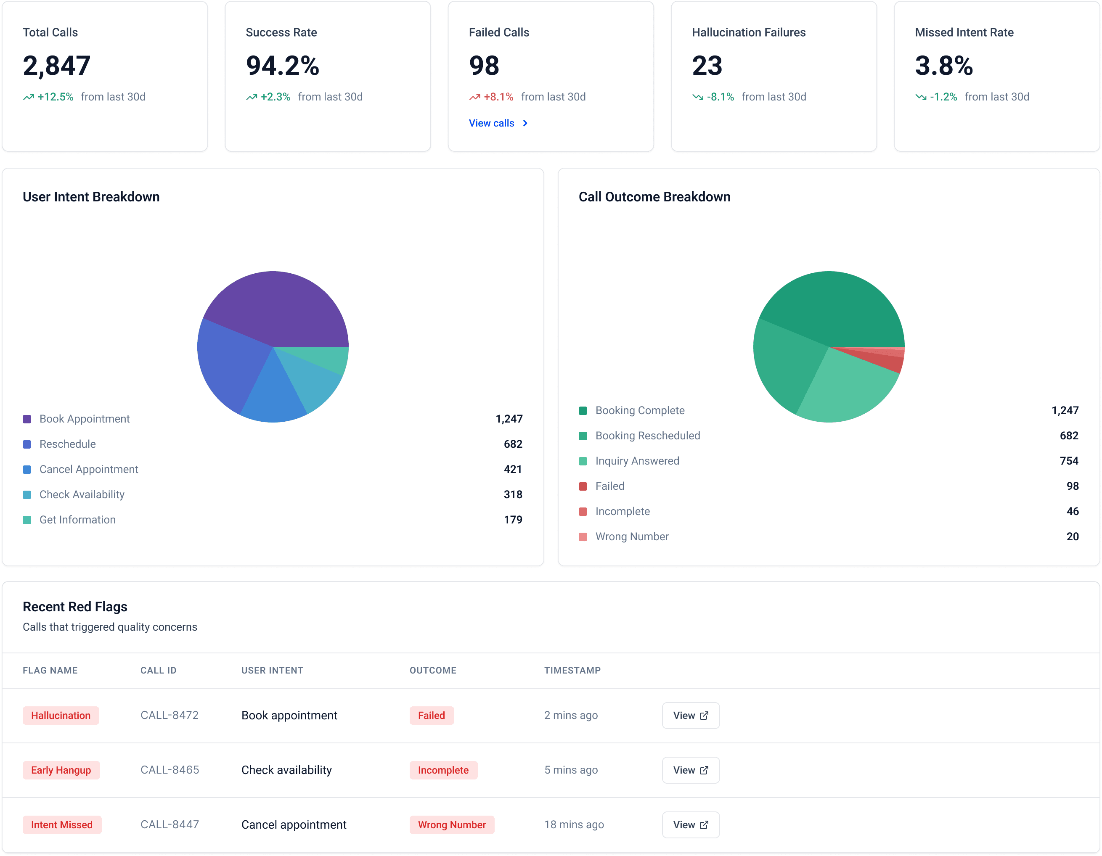Click the external link icon on CALL-8447's View button
1102x856 pixels.
tap(705, 825)
